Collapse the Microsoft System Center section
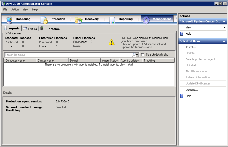The height and width of the screenshot is (147, 228). 224,21
